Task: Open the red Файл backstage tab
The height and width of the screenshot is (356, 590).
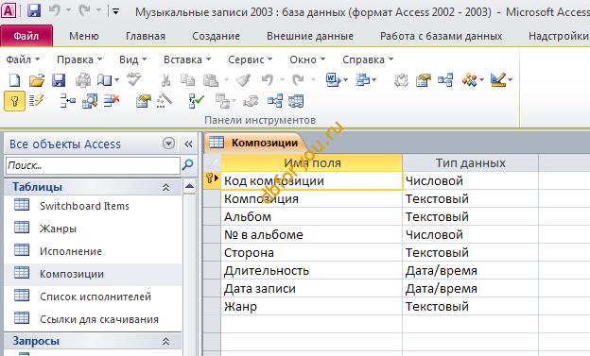Action: click(26, 36)
